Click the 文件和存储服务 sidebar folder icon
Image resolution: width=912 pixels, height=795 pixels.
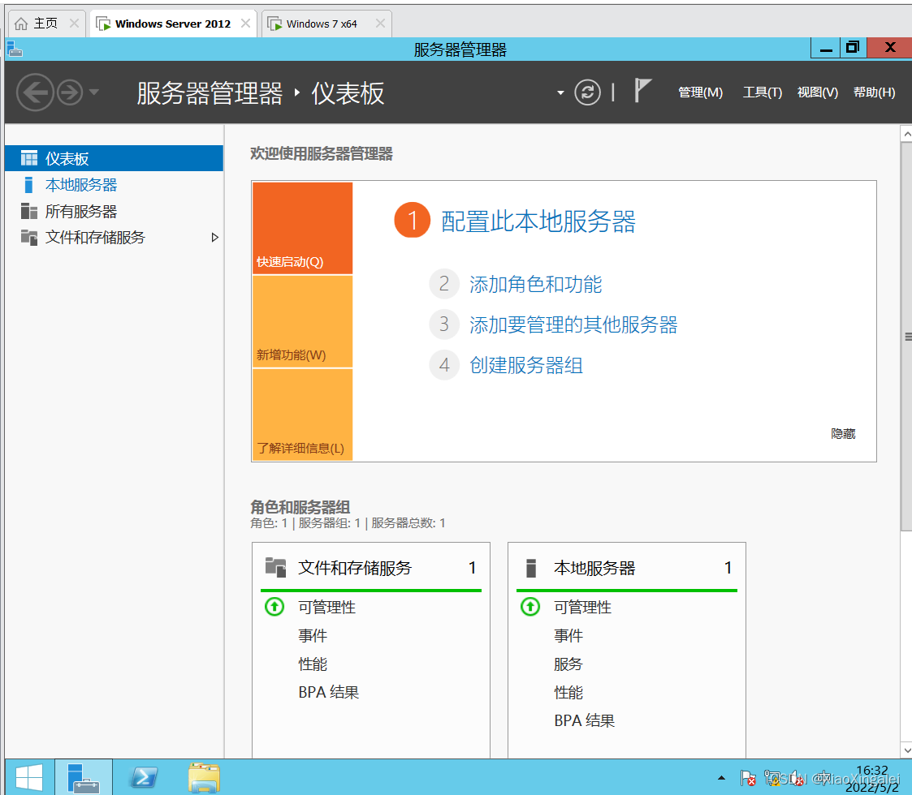coord(29,237)
